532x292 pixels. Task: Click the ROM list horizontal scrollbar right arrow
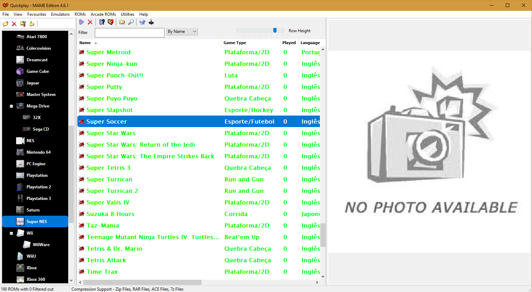point(317,282)
